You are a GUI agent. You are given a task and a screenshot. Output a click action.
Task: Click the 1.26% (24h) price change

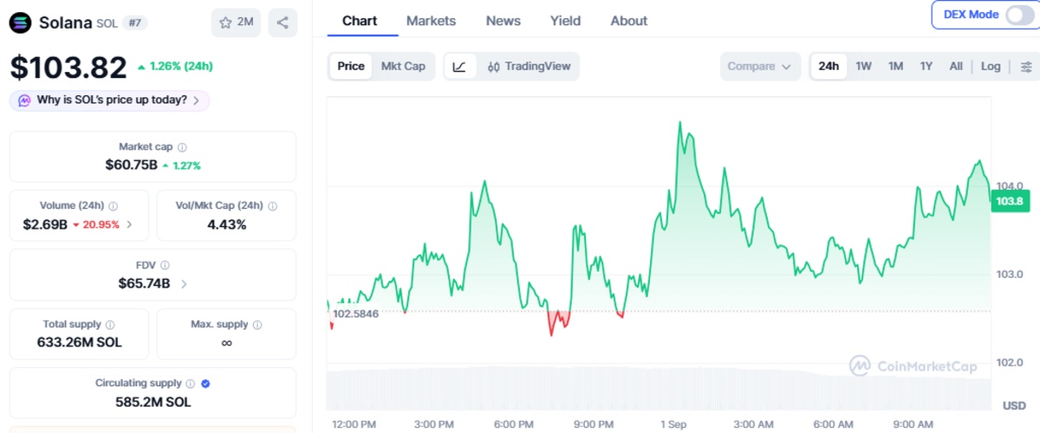[x=174, y=66]
